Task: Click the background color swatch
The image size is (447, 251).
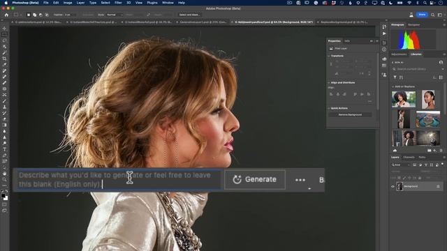Action: (x=6, y=198)
